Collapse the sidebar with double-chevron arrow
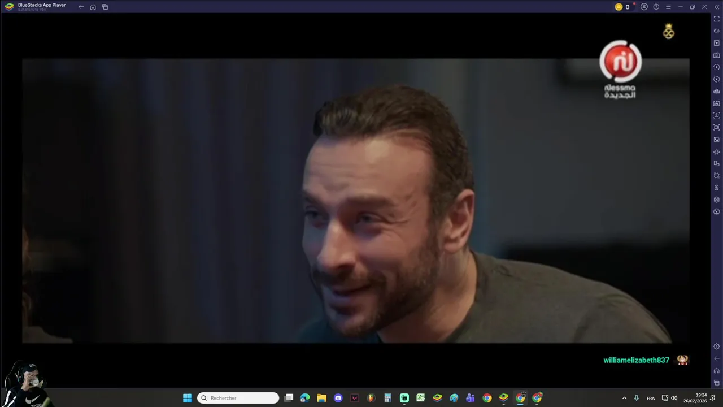The width and height of the screenshot is (723, 407). [717, 7]
